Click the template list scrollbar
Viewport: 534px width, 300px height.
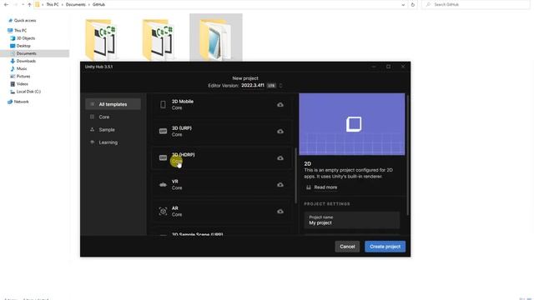[x=295, y=176]
